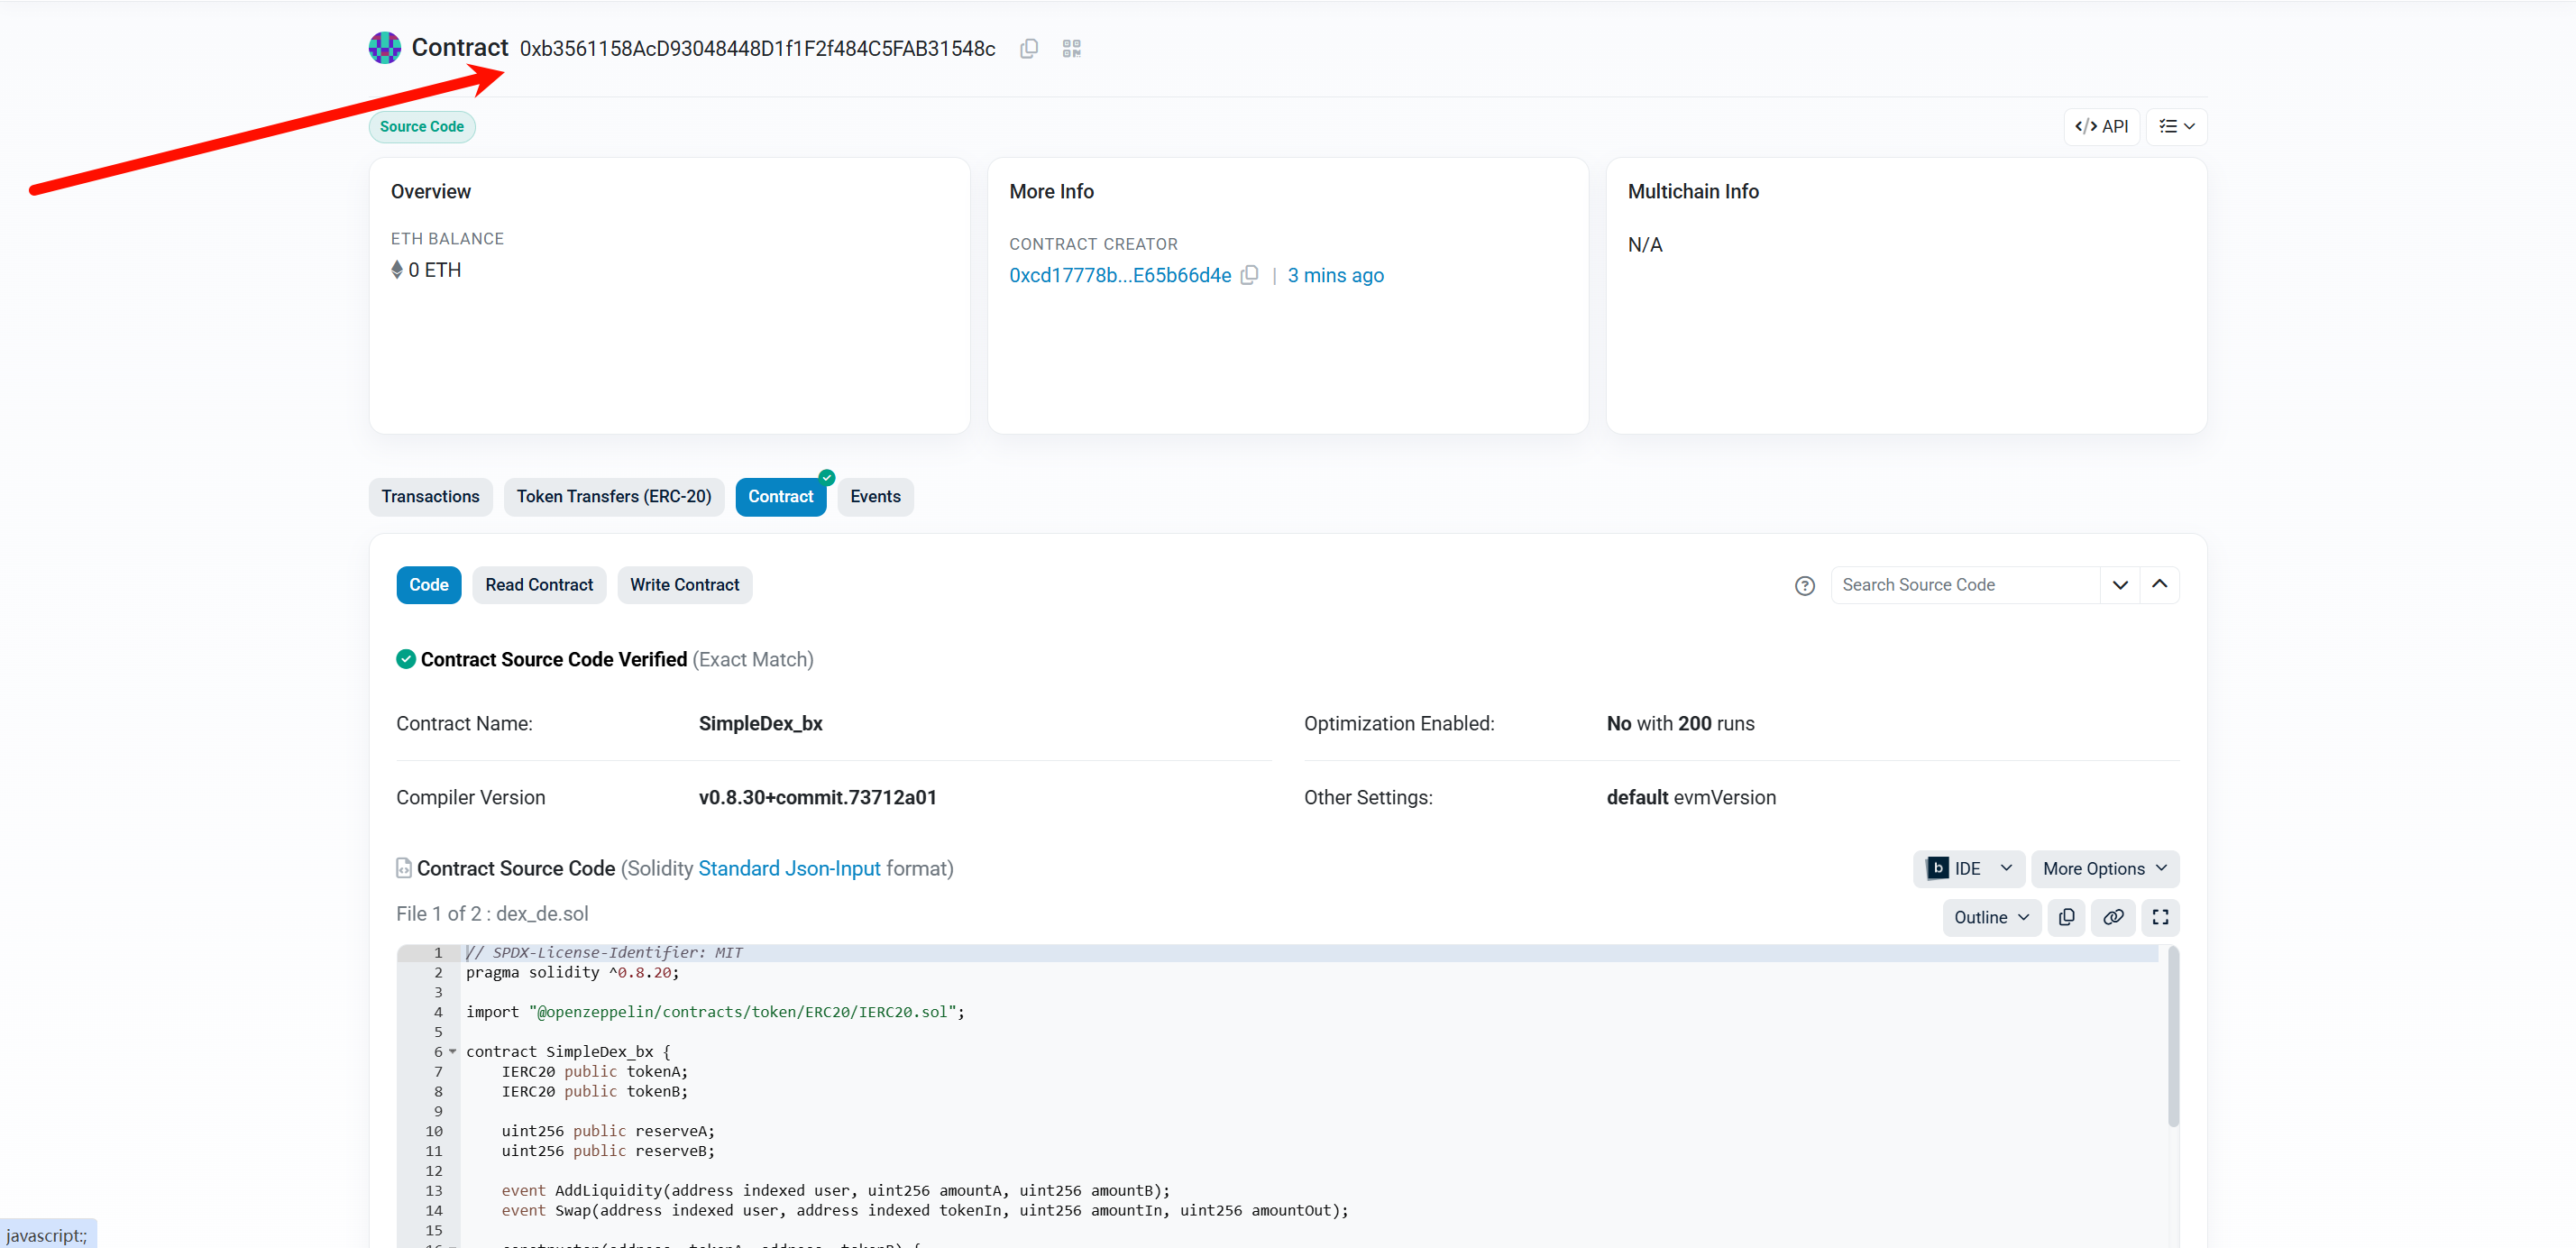Click the search help question mark icon
2576x1248 pixels.
click(x=1804, y=586)
